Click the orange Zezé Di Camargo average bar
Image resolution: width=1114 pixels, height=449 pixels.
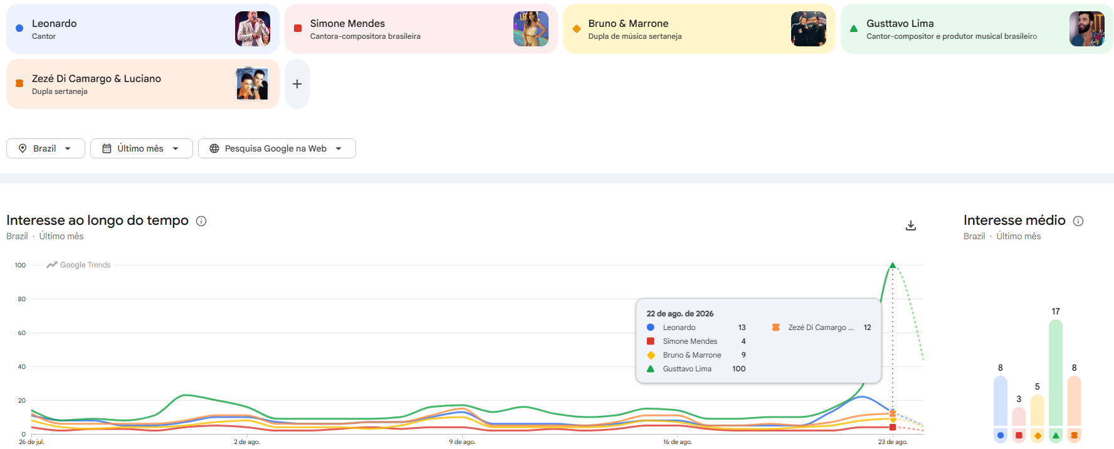tap(1075, 401)
